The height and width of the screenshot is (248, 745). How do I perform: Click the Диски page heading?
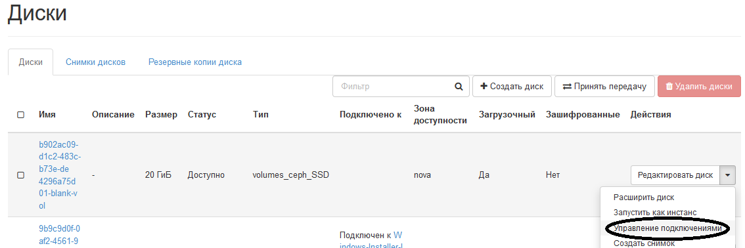pos(37,13)
